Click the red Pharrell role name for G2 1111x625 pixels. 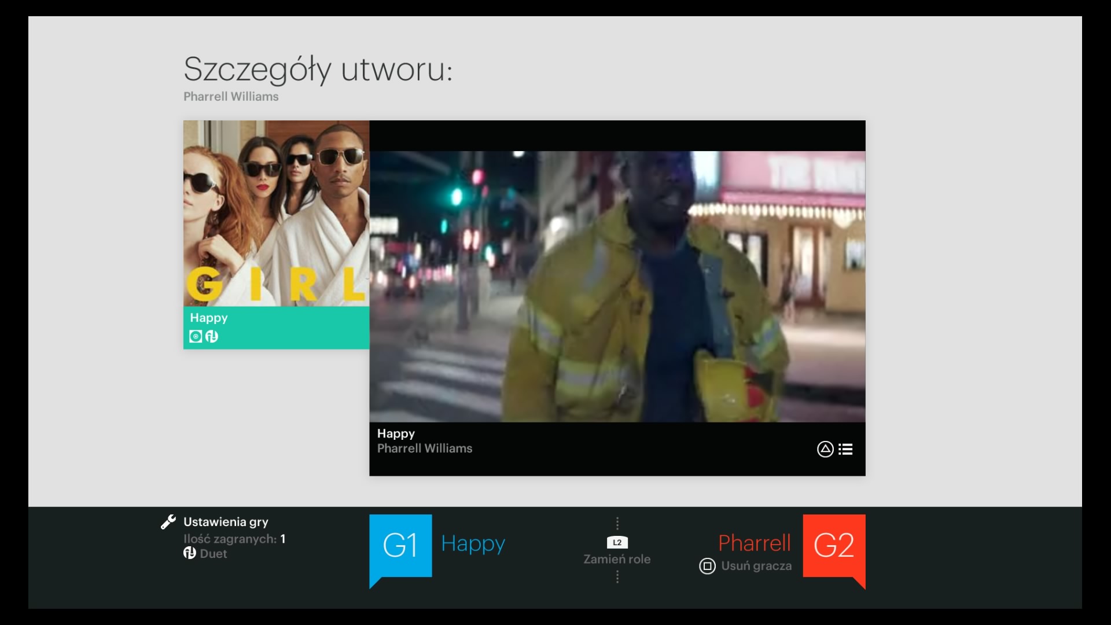(754, 543)
